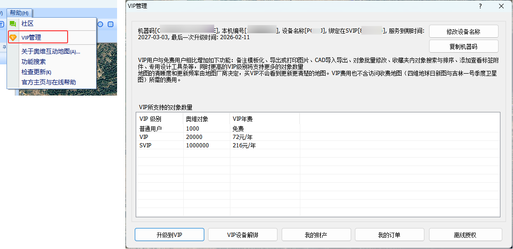Click the pin icon on the left panel

4,47
